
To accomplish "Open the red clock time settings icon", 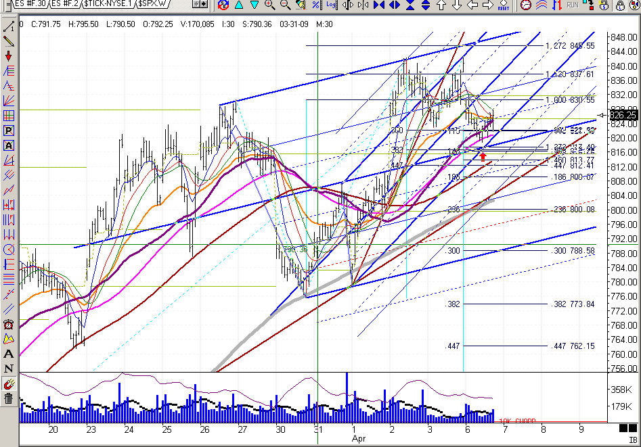I will pyautogui.click(x=526, y=5).
